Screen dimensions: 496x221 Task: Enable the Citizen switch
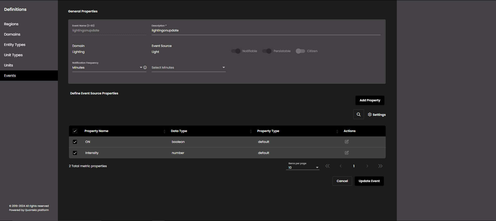[300, 51]
